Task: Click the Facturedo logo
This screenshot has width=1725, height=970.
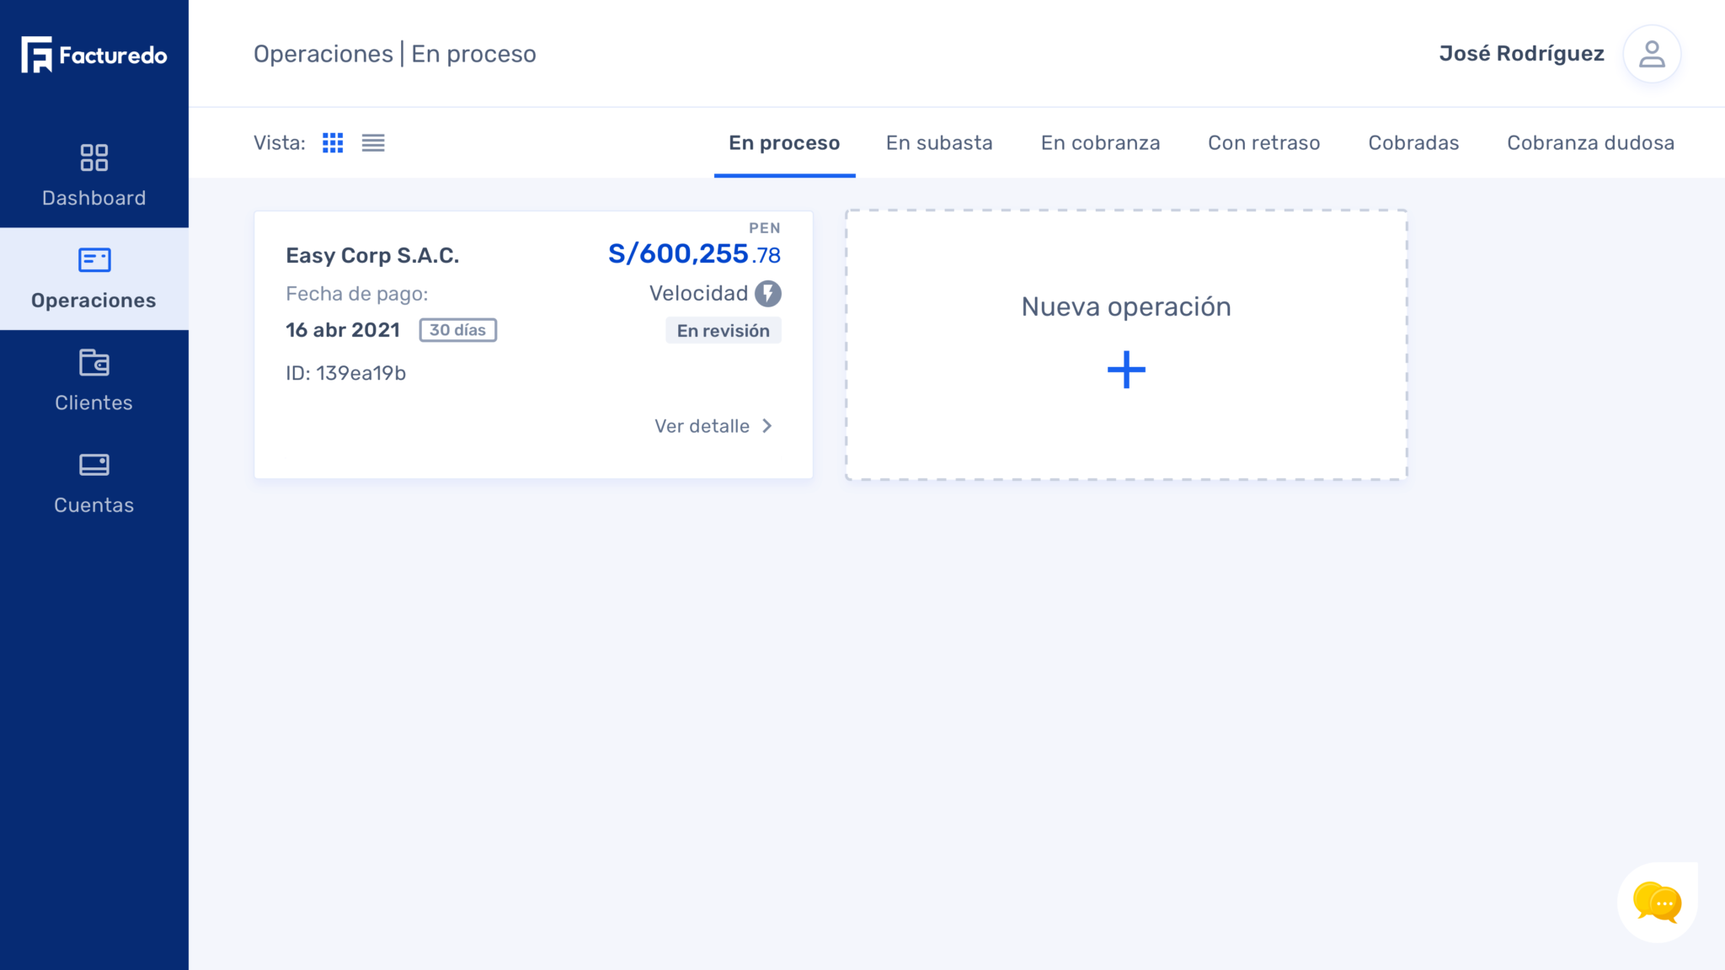Action: click(x=94, y=55)
